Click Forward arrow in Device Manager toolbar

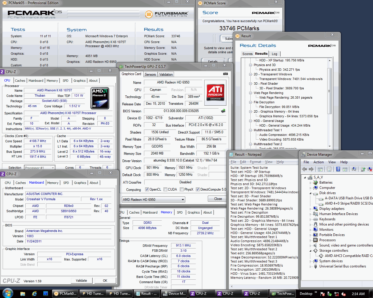point(311,169)
